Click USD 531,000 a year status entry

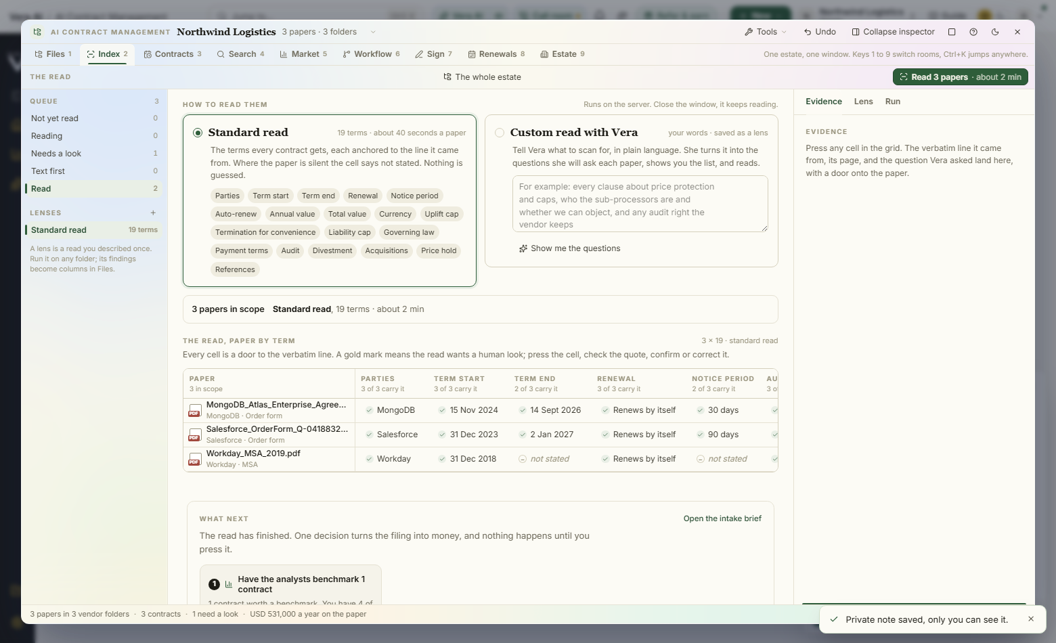[308, 615]
